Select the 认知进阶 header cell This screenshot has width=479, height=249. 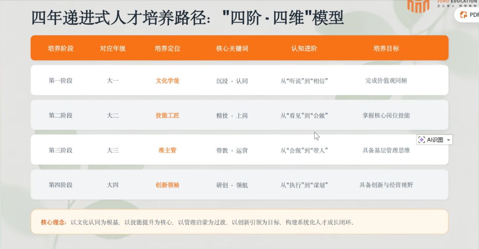pos(304,48)
